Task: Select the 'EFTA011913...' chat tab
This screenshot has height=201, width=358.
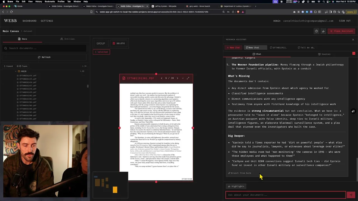Action: pyautogui.click(x=278, y=47)
